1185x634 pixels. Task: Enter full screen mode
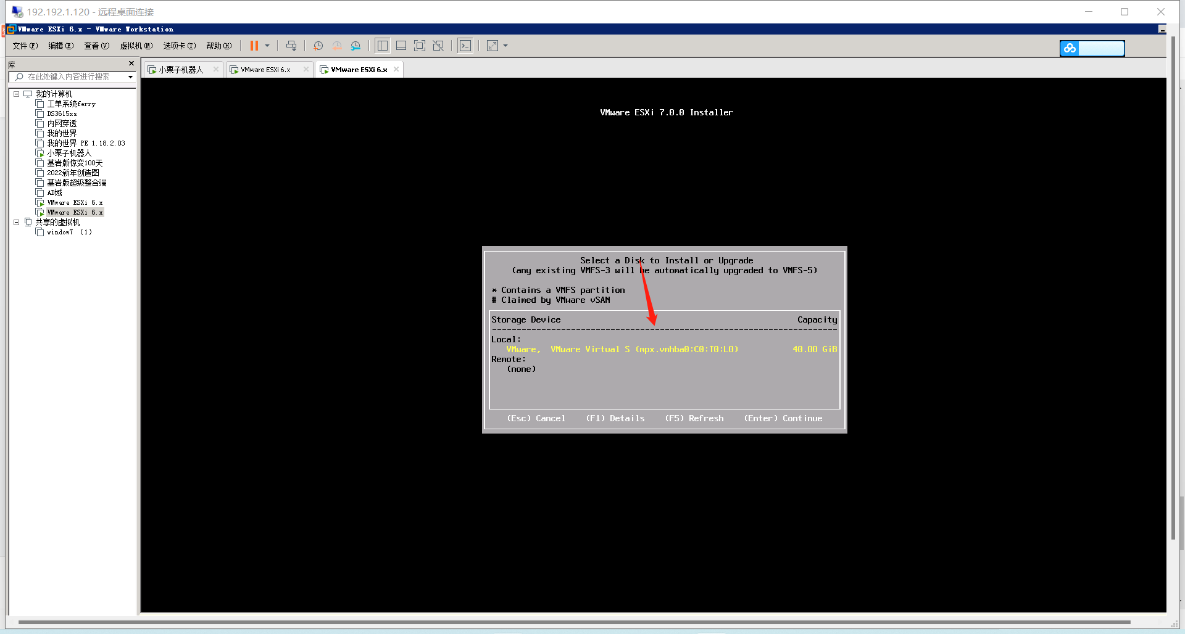point(420,46)
